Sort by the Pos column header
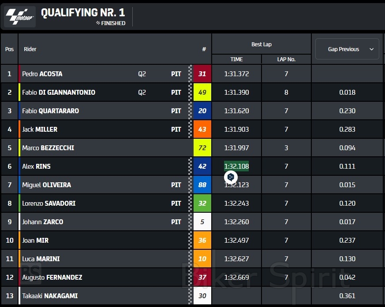Viewport: 385px width, 307px height. pos(9,49)
